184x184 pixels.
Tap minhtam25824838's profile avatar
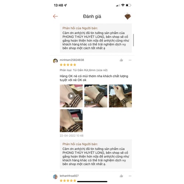[x=55, y=61]
